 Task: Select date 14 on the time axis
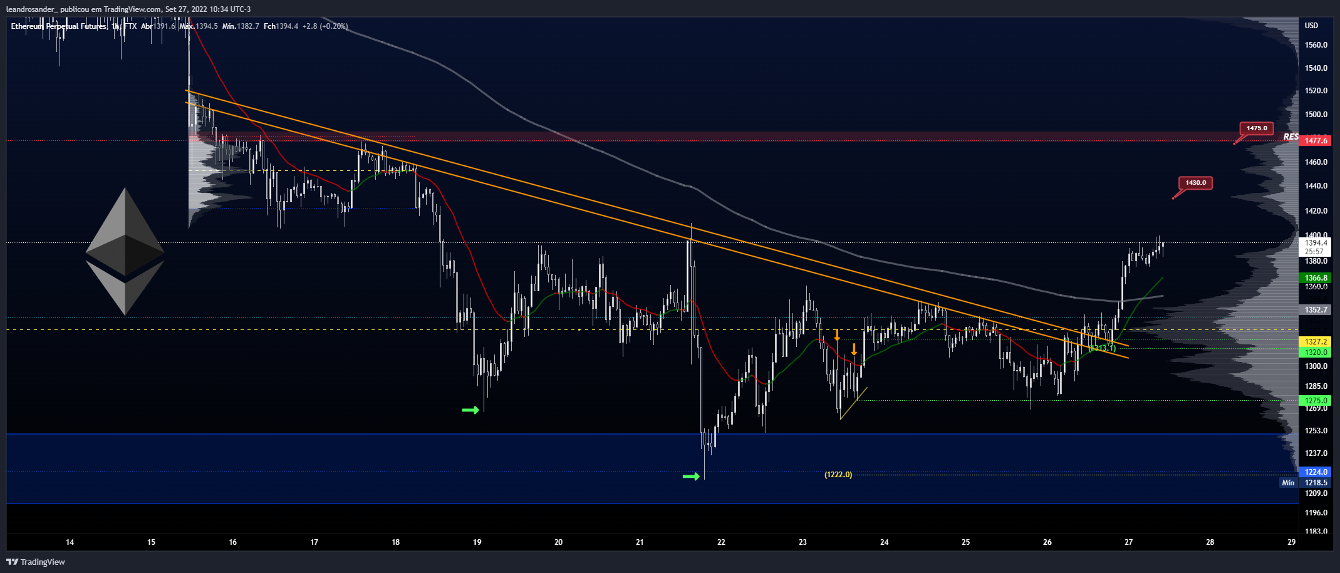coord(70,542)
